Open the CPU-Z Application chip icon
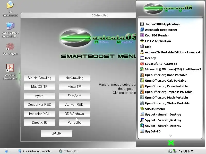 [x=142, y=41]
